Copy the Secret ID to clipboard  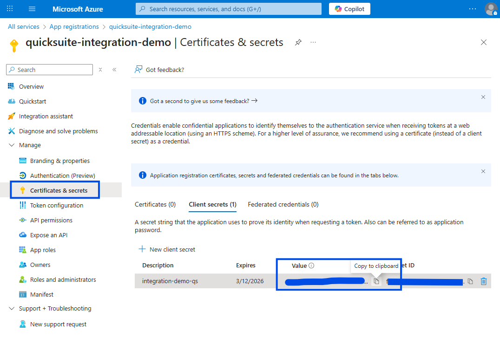[x=470, y=281]
